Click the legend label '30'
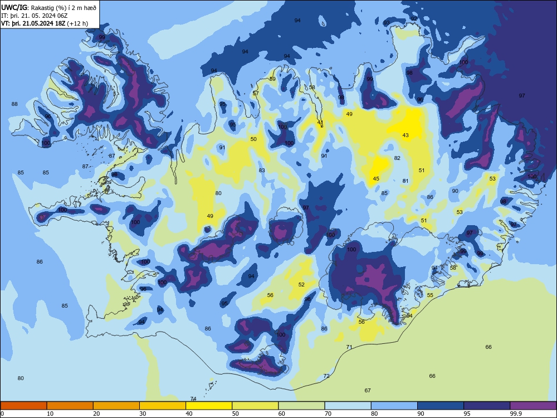 point(143,414)
